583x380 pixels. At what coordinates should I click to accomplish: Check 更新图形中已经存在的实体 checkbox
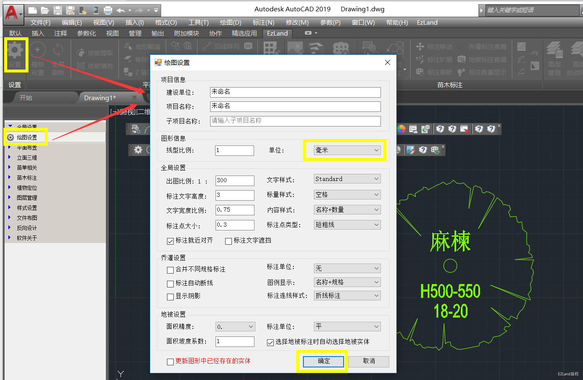170,362
